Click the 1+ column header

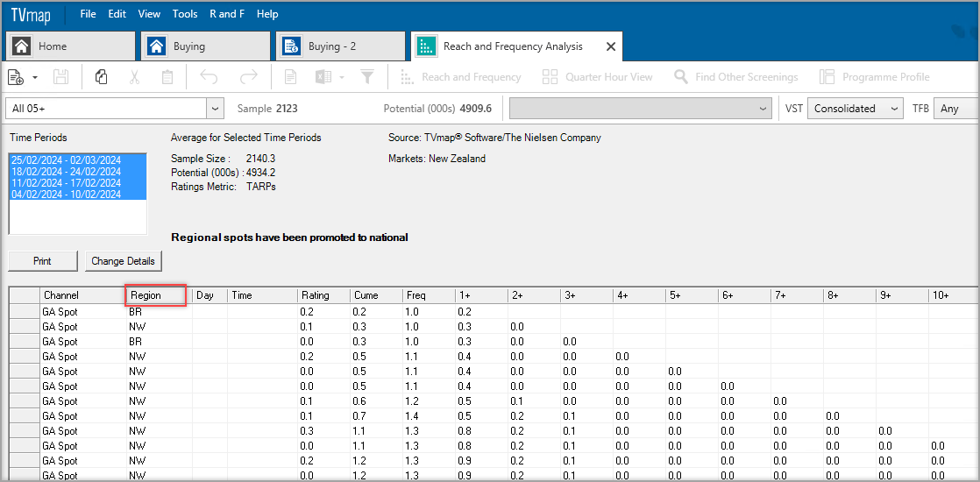tap(481, 295)
